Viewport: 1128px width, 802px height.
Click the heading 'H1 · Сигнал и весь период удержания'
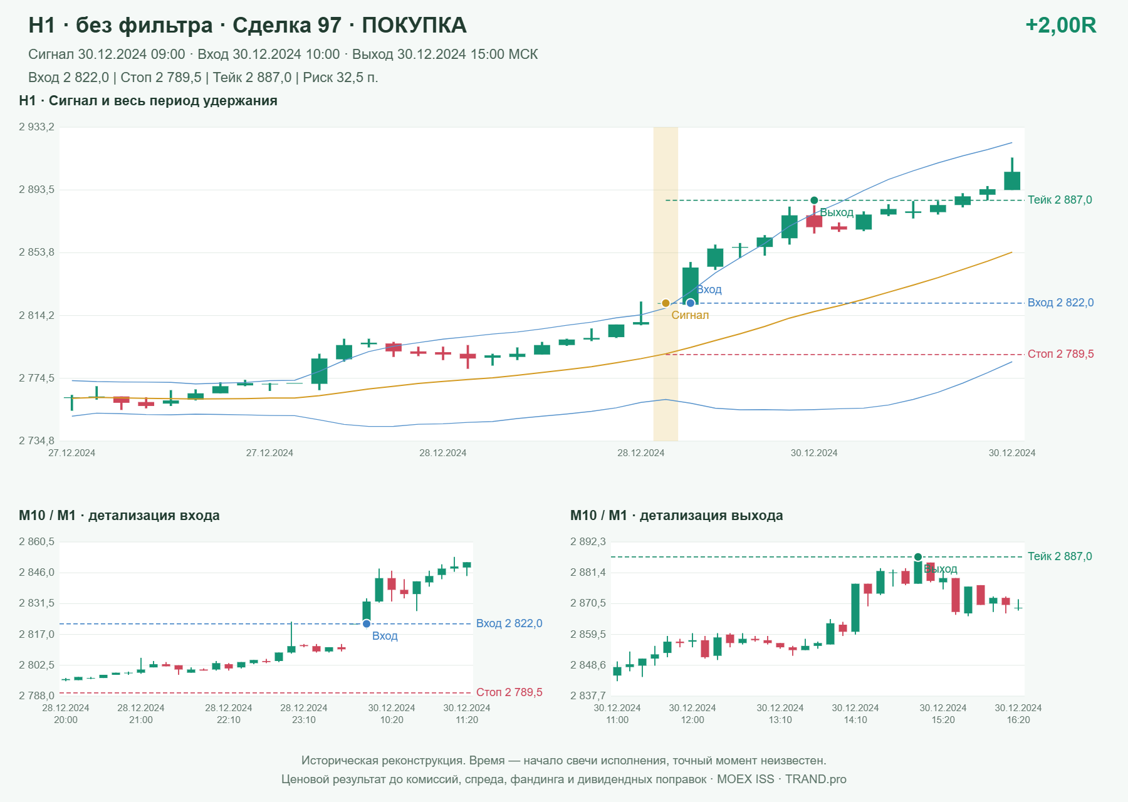[x=148, y=101]
